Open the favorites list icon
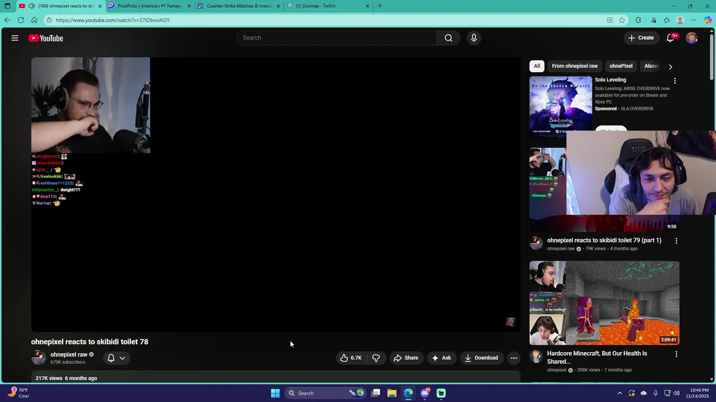716x402 pixels. 667,20
